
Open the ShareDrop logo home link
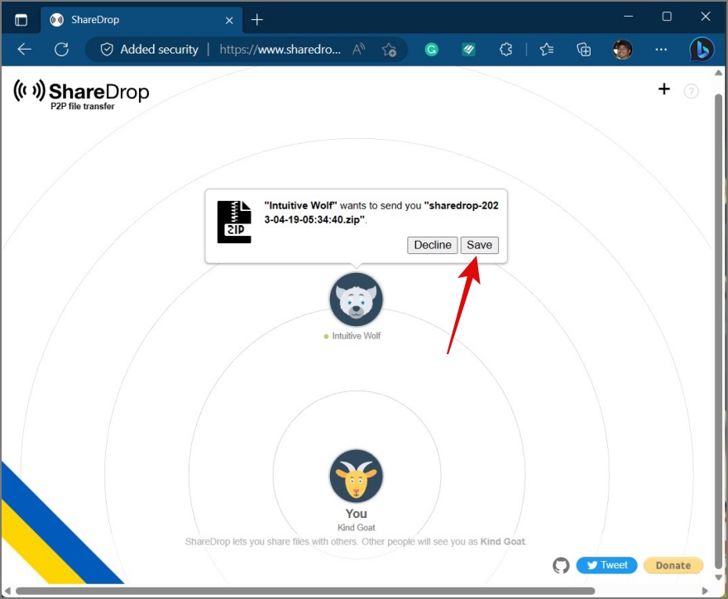[82, 94]
